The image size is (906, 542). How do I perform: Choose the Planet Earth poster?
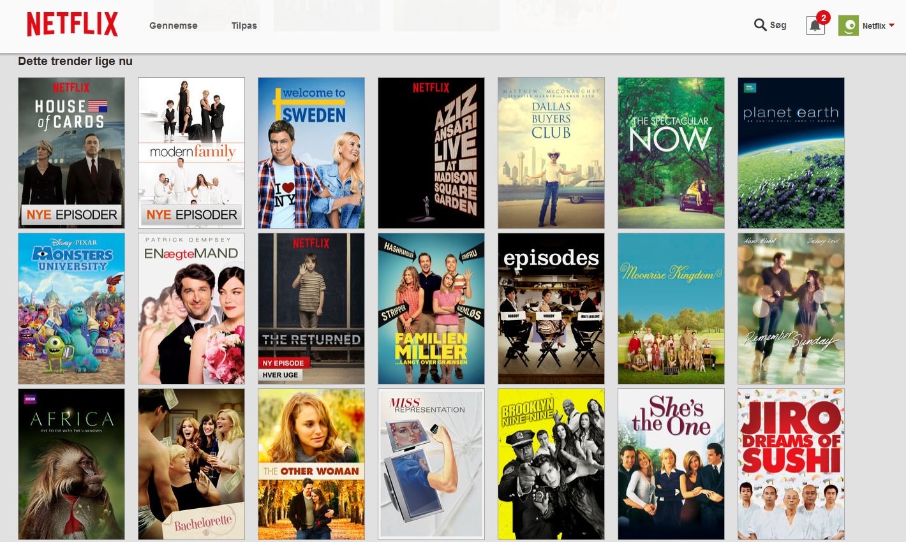(791, 153)
